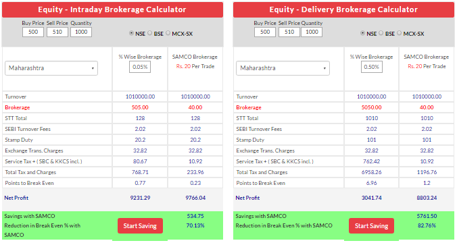457x245 pixels.
Task: Click Brokerage row label in Intraday table
Action: (17, 107)
